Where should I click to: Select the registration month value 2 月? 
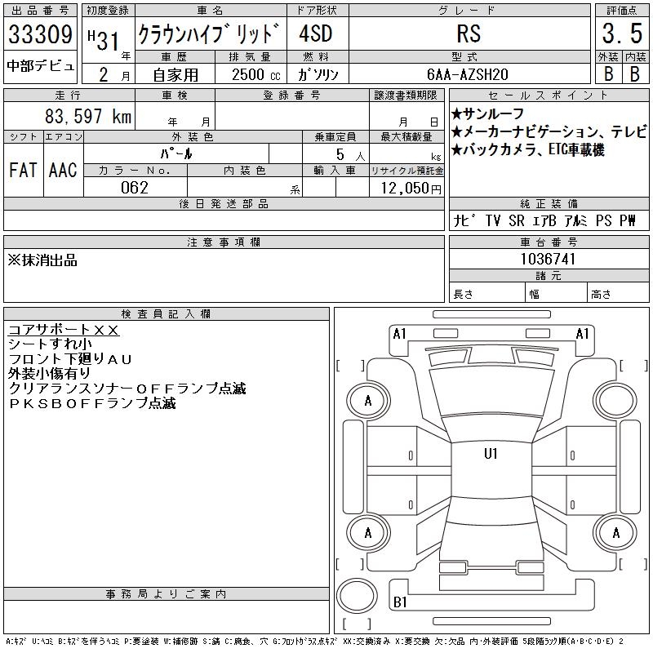click(x=114, y=74)
